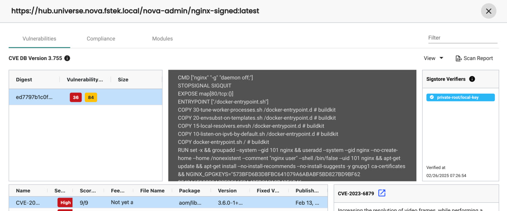Click the EXPOSE map[80/tcp:{}] line
This screenshot has width=507, height=211.
click(206, 94)
